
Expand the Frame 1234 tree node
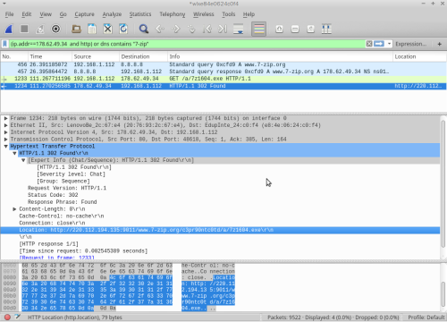coord(5,118)
